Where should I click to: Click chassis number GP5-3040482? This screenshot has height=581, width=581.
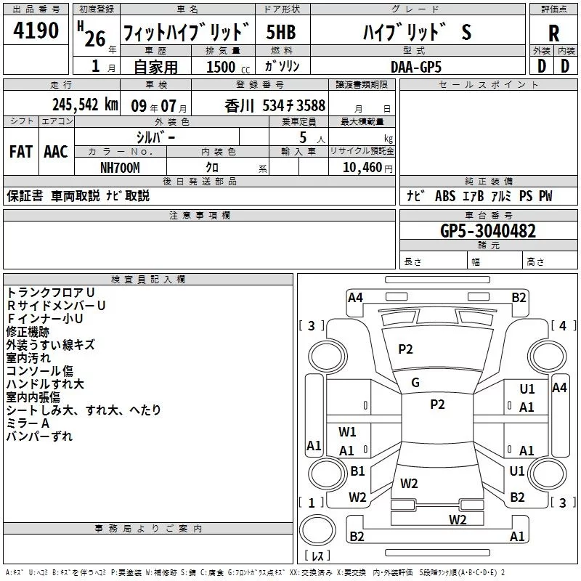tap(488, 231)
